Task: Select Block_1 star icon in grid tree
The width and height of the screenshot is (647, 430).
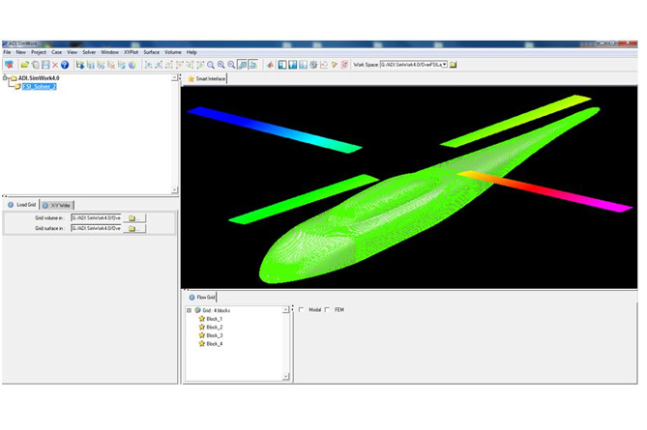Action: pos(201,318)
